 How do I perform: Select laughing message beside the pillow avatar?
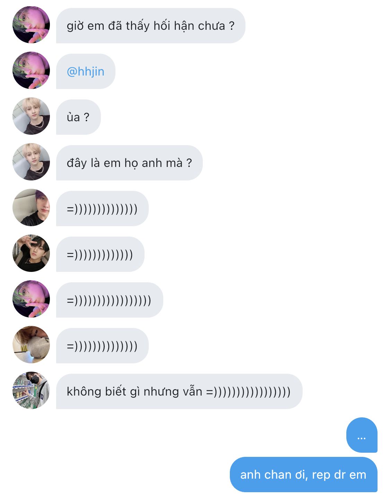point(102,346)
